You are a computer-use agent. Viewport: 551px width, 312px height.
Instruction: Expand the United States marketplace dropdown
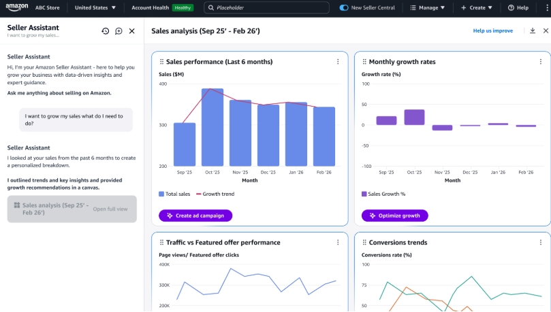click(95, 7)
